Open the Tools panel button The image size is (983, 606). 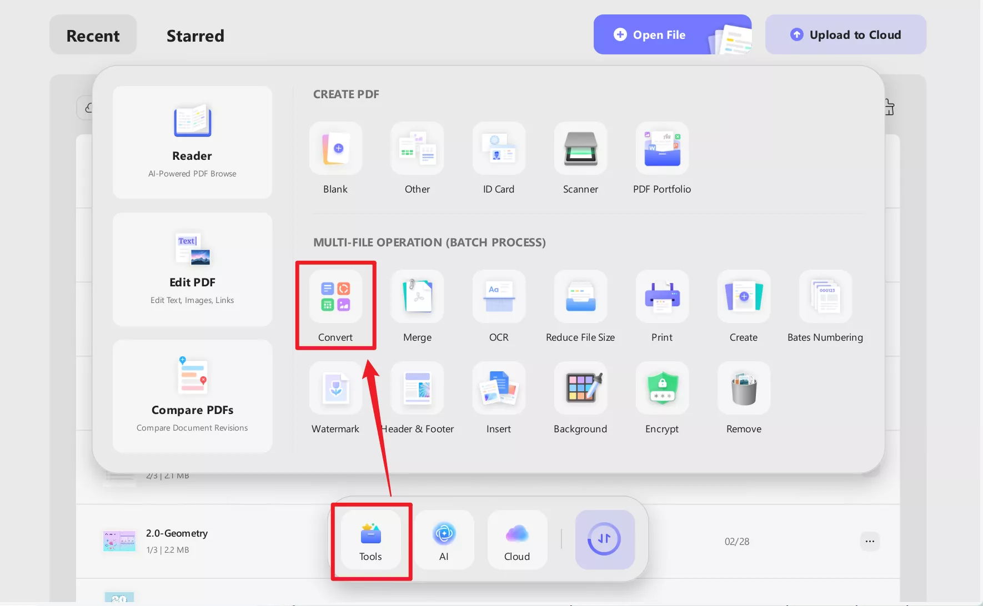pos(370,540)
